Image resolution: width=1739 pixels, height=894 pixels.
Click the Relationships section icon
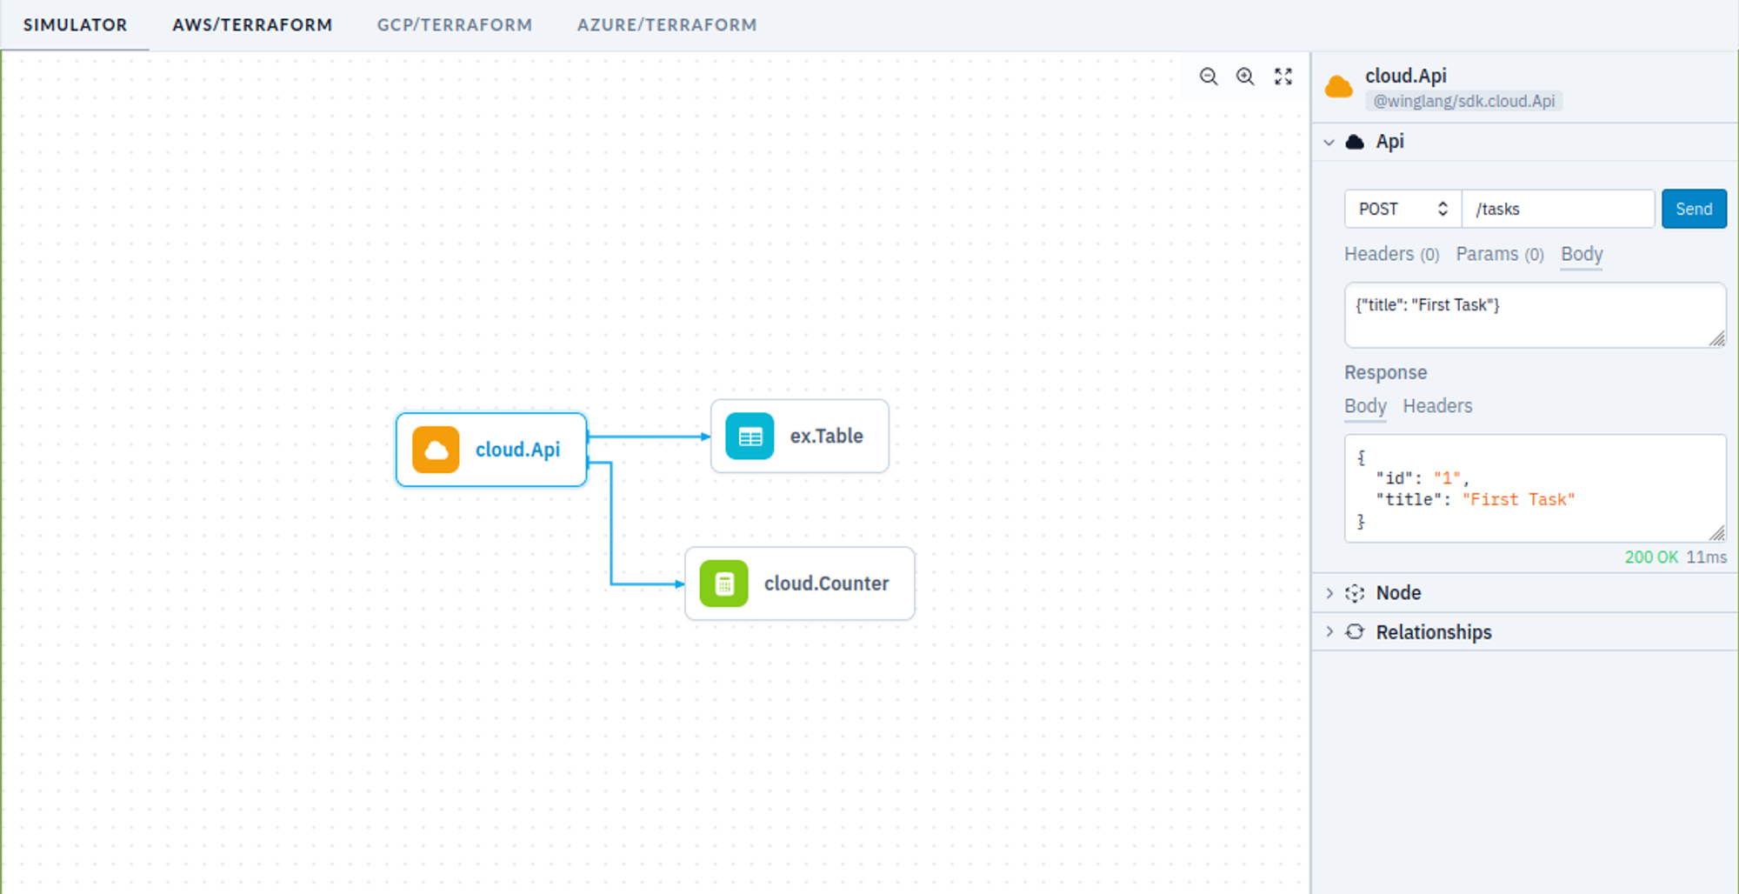click(x=1355, y=632)
